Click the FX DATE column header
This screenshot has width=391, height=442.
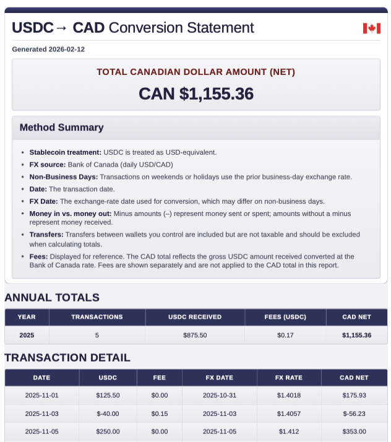(220, 378)
